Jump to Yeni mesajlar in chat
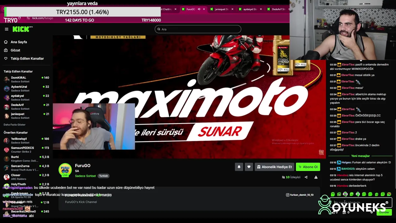This screenshot has height=223, width=396. (360, 156)
